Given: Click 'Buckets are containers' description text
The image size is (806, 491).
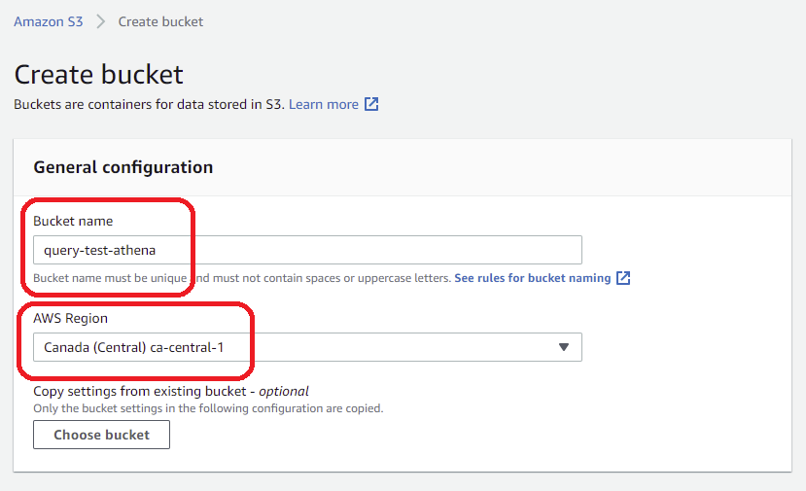Looking at the screenshot, I should (x=149, y=104).
